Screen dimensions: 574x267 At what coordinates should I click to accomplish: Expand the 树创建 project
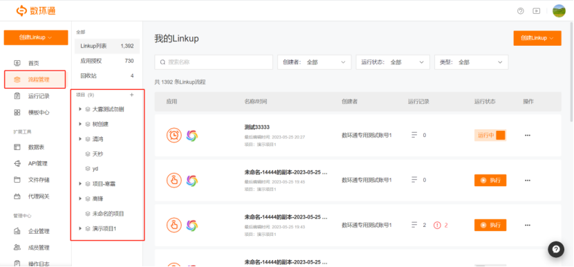80,124
